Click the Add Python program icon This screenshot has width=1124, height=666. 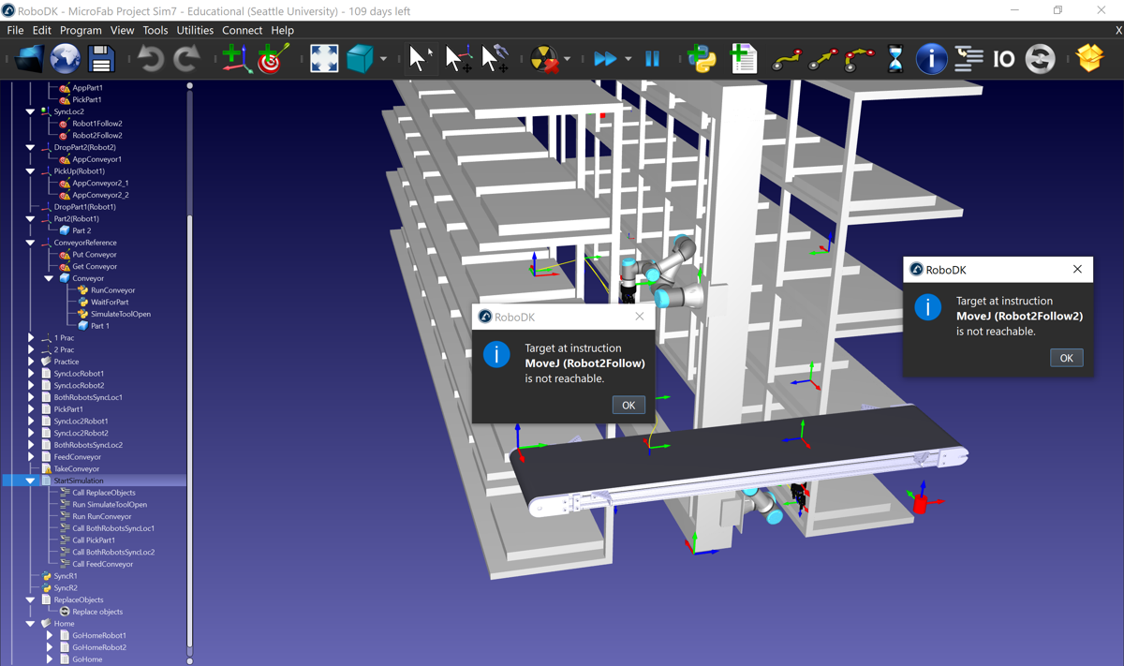[x=701, y=59]
